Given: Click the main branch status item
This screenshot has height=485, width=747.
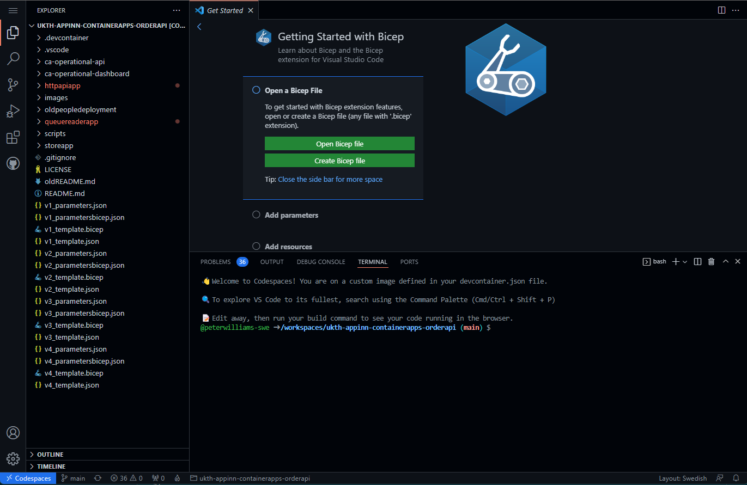Looking at the screenshot, I should point(73,478).
